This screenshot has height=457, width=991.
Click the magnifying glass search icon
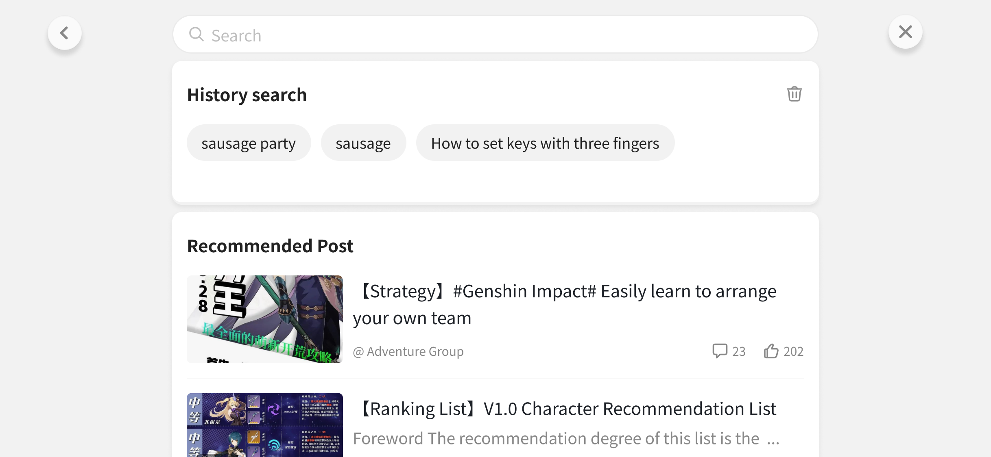coord(196,34)
